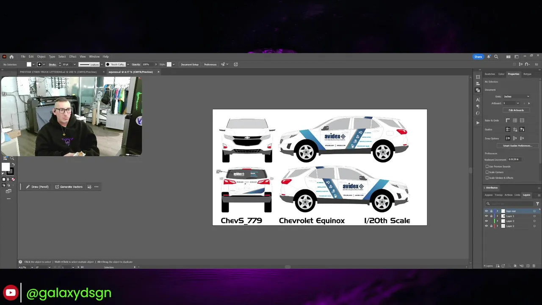
Task: Open the Units Inches dropdown
Action: 516,97
